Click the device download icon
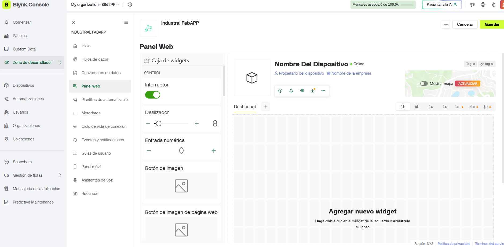 click(x=313, y=91)
